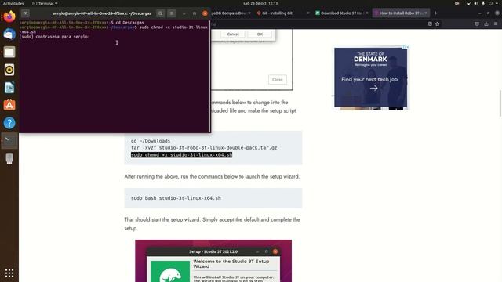The height and width of the screenshot is (282, 502).
Task: Open LibreOffice Writer from the dock
Action: coord(9,88)
